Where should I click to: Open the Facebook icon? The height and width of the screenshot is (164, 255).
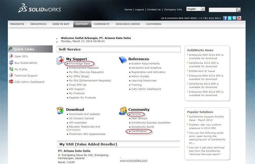point(225,18)
